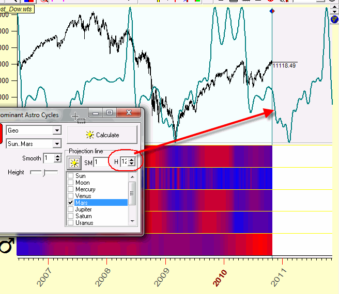The image size is (339, 294).
Task: Maximize the Dominant Astro Cycles dialog
Action: (x=109, y=112)
